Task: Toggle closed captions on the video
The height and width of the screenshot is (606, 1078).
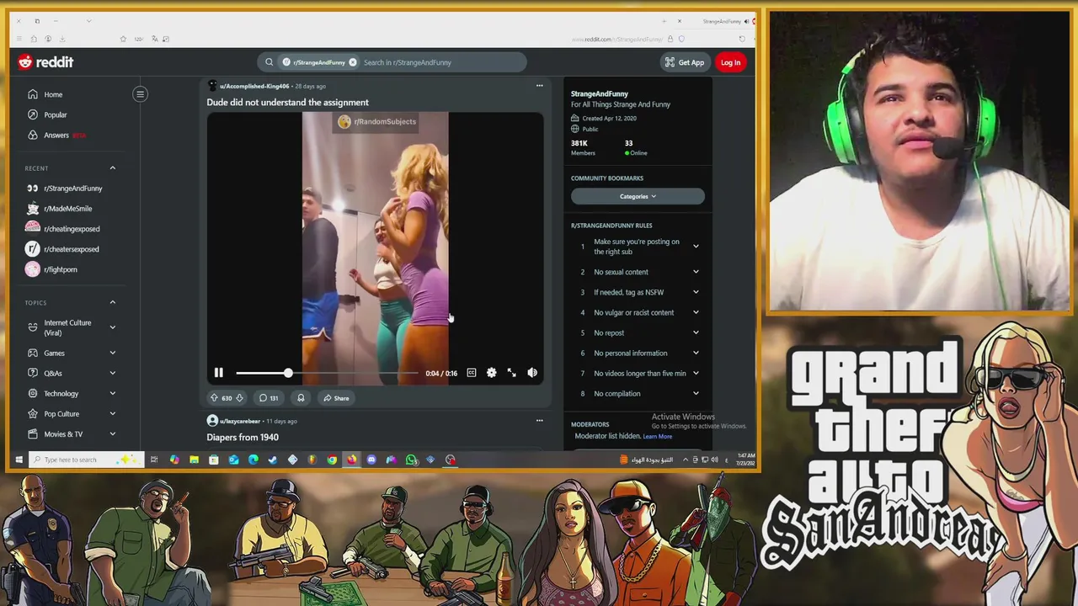Action: pos(472,373)
